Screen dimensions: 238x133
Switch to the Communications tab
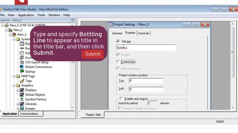click(31, 114)
